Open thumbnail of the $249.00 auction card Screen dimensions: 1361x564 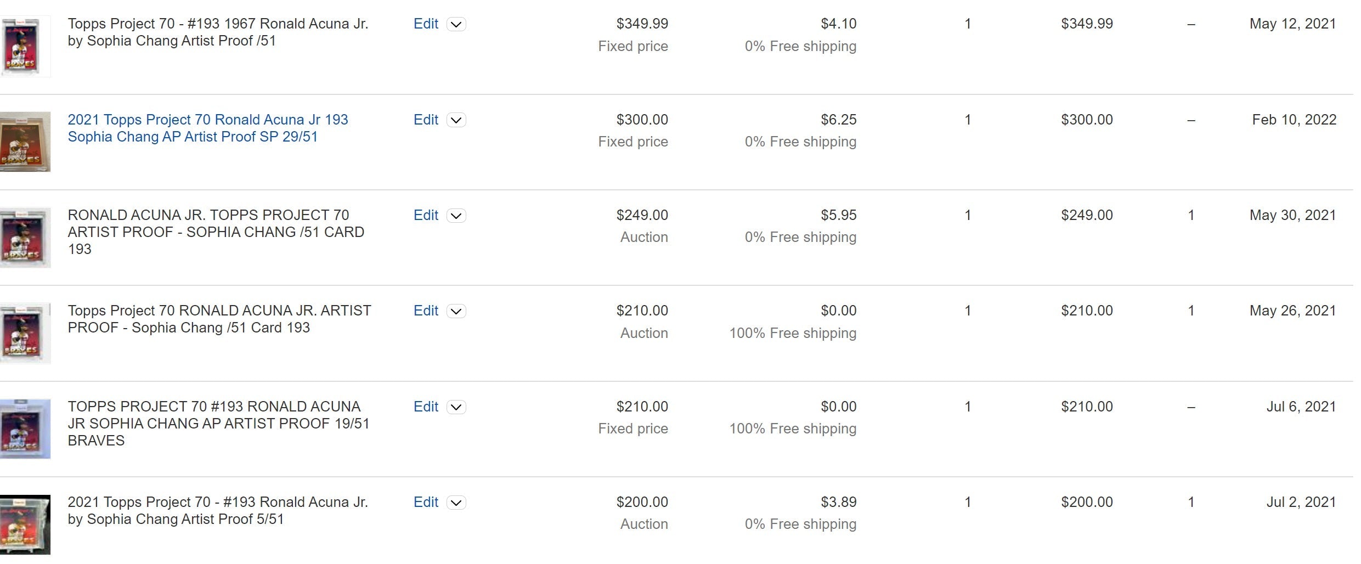[x=25, y=238]
